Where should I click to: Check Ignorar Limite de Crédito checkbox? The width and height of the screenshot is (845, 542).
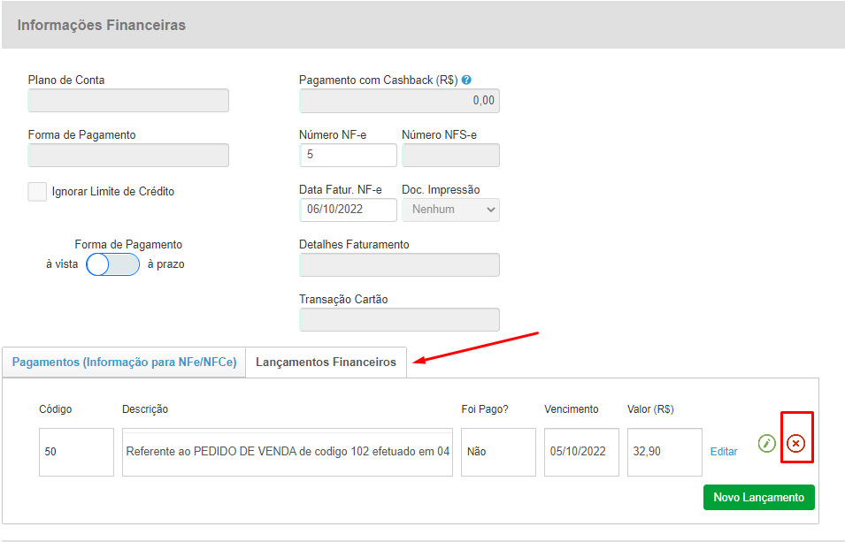37,191
